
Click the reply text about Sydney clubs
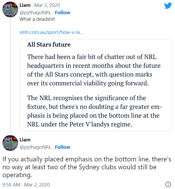(87, 167)
